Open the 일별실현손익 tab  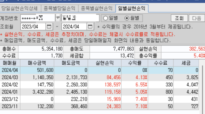(x=132, y=9)
